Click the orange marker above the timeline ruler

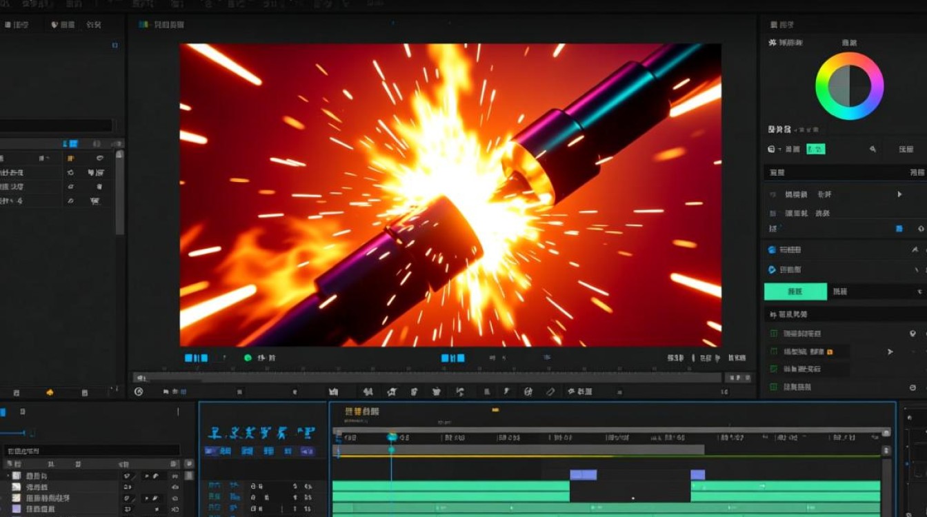pos(495,410)
